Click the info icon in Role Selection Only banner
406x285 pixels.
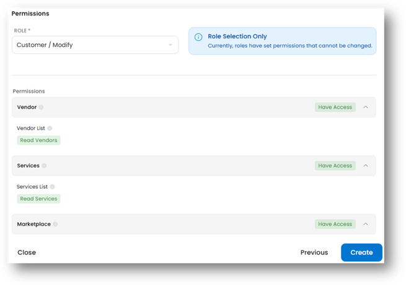(198, 37)
